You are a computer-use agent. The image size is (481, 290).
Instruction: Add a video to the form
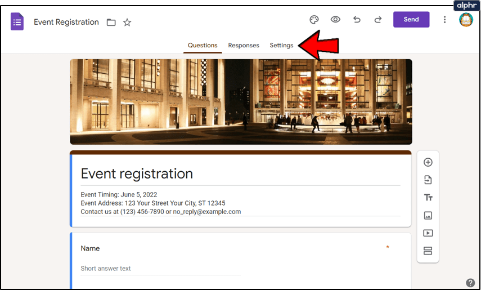coord(428,233)
